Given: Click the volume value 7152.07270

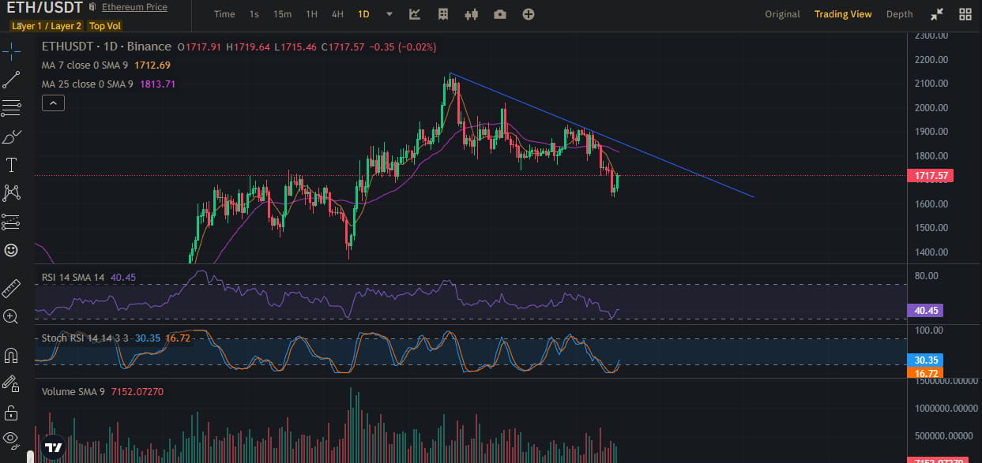Looking at the screenshot, I should pos(137,392).
